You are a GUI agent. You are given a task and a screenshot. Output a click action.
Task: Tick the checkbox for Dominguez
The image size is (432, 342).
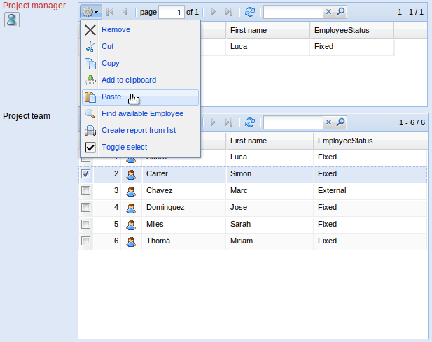click(x=85, y=208)
